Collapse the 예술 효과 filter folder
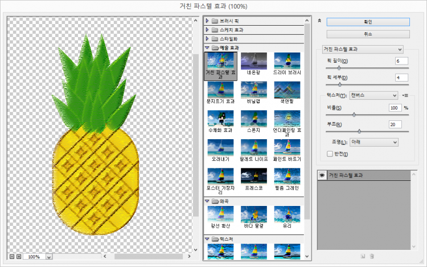The width and height of the screenshot is (427, 267). 208,47
